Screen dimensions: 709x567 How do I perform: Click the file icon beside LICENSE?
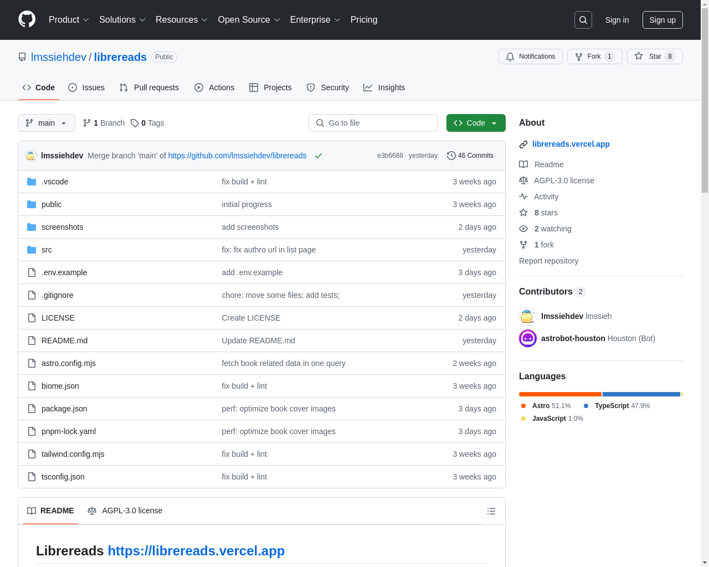pos(32,318)
